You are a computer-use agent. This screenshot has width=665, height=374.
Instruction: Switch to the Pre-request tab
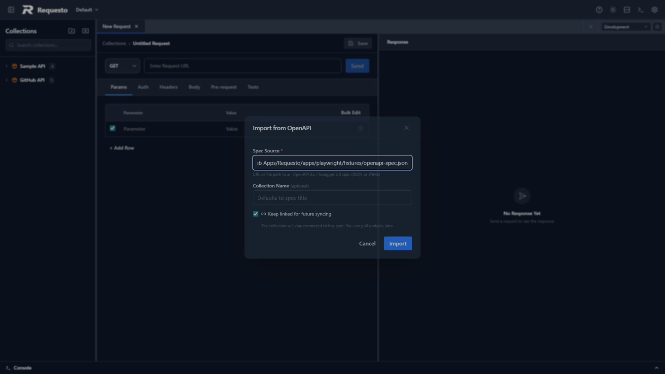pyautogui.click(x=224, y=87)
